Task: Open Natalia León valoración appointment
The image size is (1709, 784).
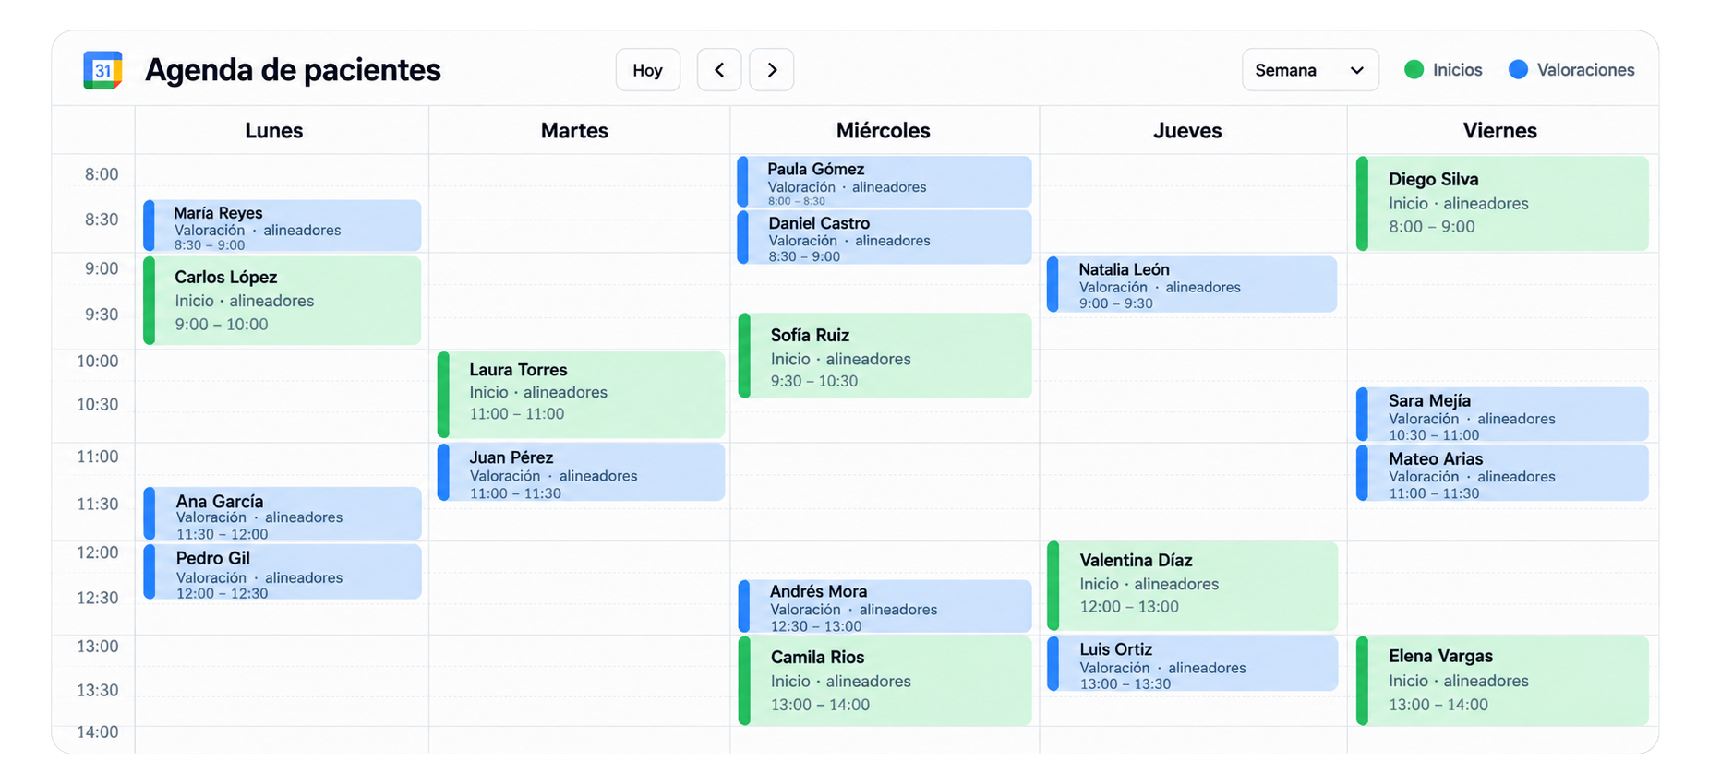Action: point(1192,284)
